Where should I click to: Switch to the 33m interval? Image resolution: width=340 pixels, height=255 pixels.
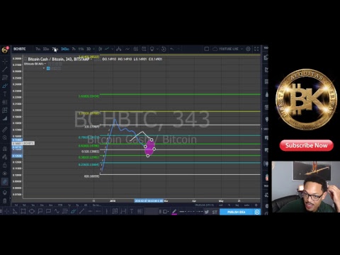pyautogui.click(x=46, y=49)
